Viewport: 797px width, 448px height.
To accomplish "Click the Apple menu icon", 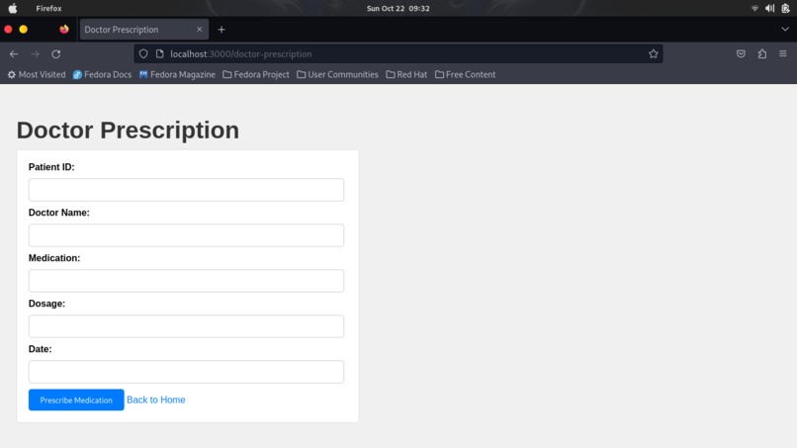I will click(x=13, y=8).
